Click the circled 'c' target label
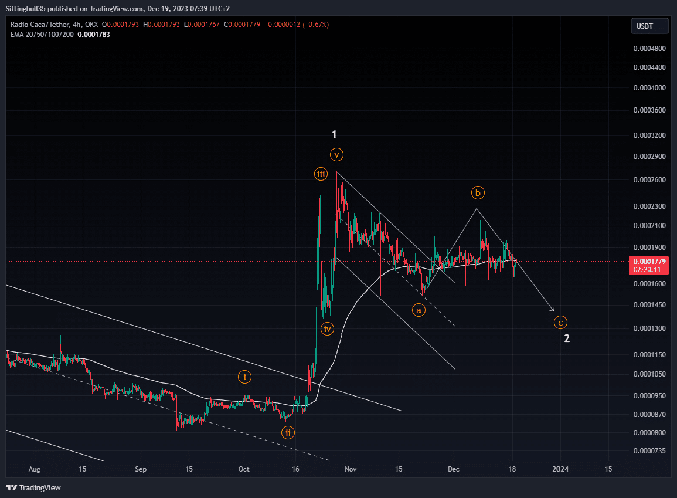 [x=560, y=322]
